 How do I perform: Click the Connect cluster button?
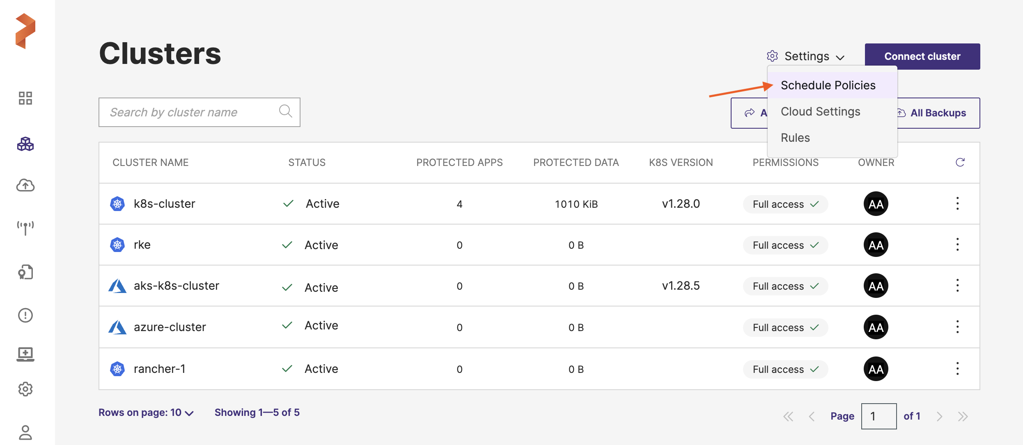click(x=922, y=56)
